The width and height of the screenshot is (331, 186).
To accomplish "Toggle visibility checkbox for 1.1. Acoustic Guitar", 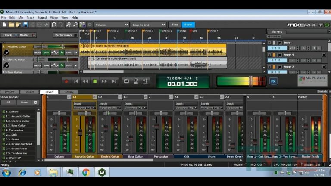I will click(3, 116).
